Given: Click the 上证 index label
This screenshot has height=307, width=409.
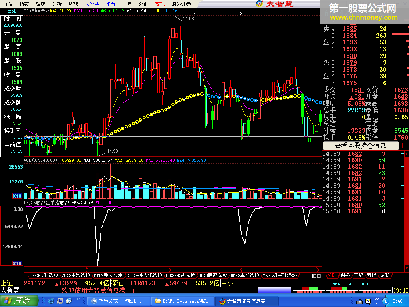Looking at the screenshot, I should coord(7,283).
